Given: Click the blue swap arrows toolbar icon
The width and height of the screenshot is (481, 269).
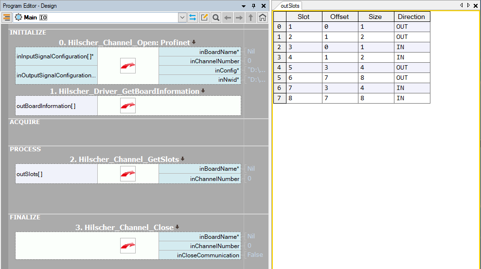Looking at the screenshot, I should (x=193, y=18).
